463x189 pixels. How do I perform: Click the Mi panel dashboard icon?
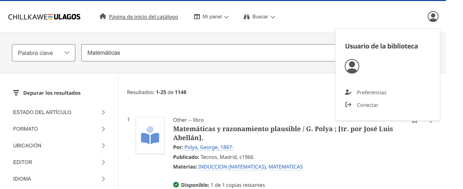[197, 17]
